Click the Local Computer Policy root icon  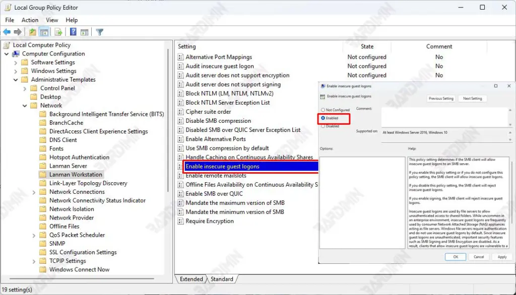tap(7, 45)
